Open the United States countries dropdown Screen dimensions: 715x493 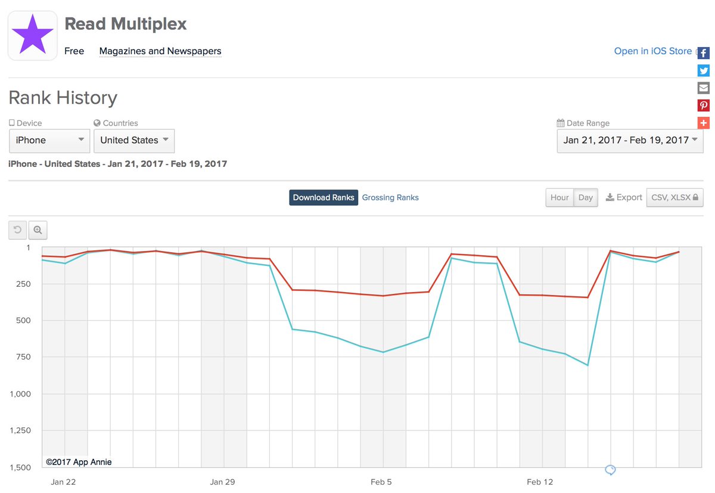point(134,141)
